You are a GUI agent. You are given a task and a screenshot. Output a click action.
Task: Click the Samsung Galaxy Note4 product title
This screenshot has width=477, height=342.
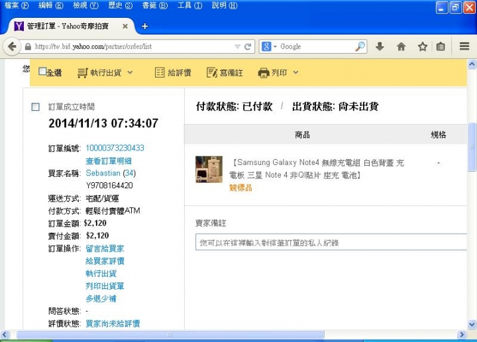(x=317, y=169)
